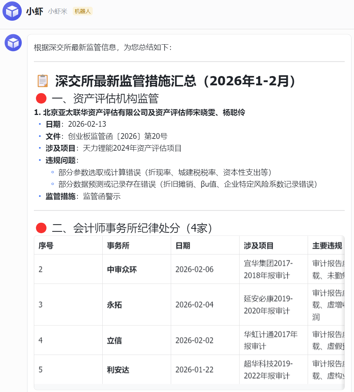
Task: Click the 小虾米 nickname in header
Action: [58, 11]
